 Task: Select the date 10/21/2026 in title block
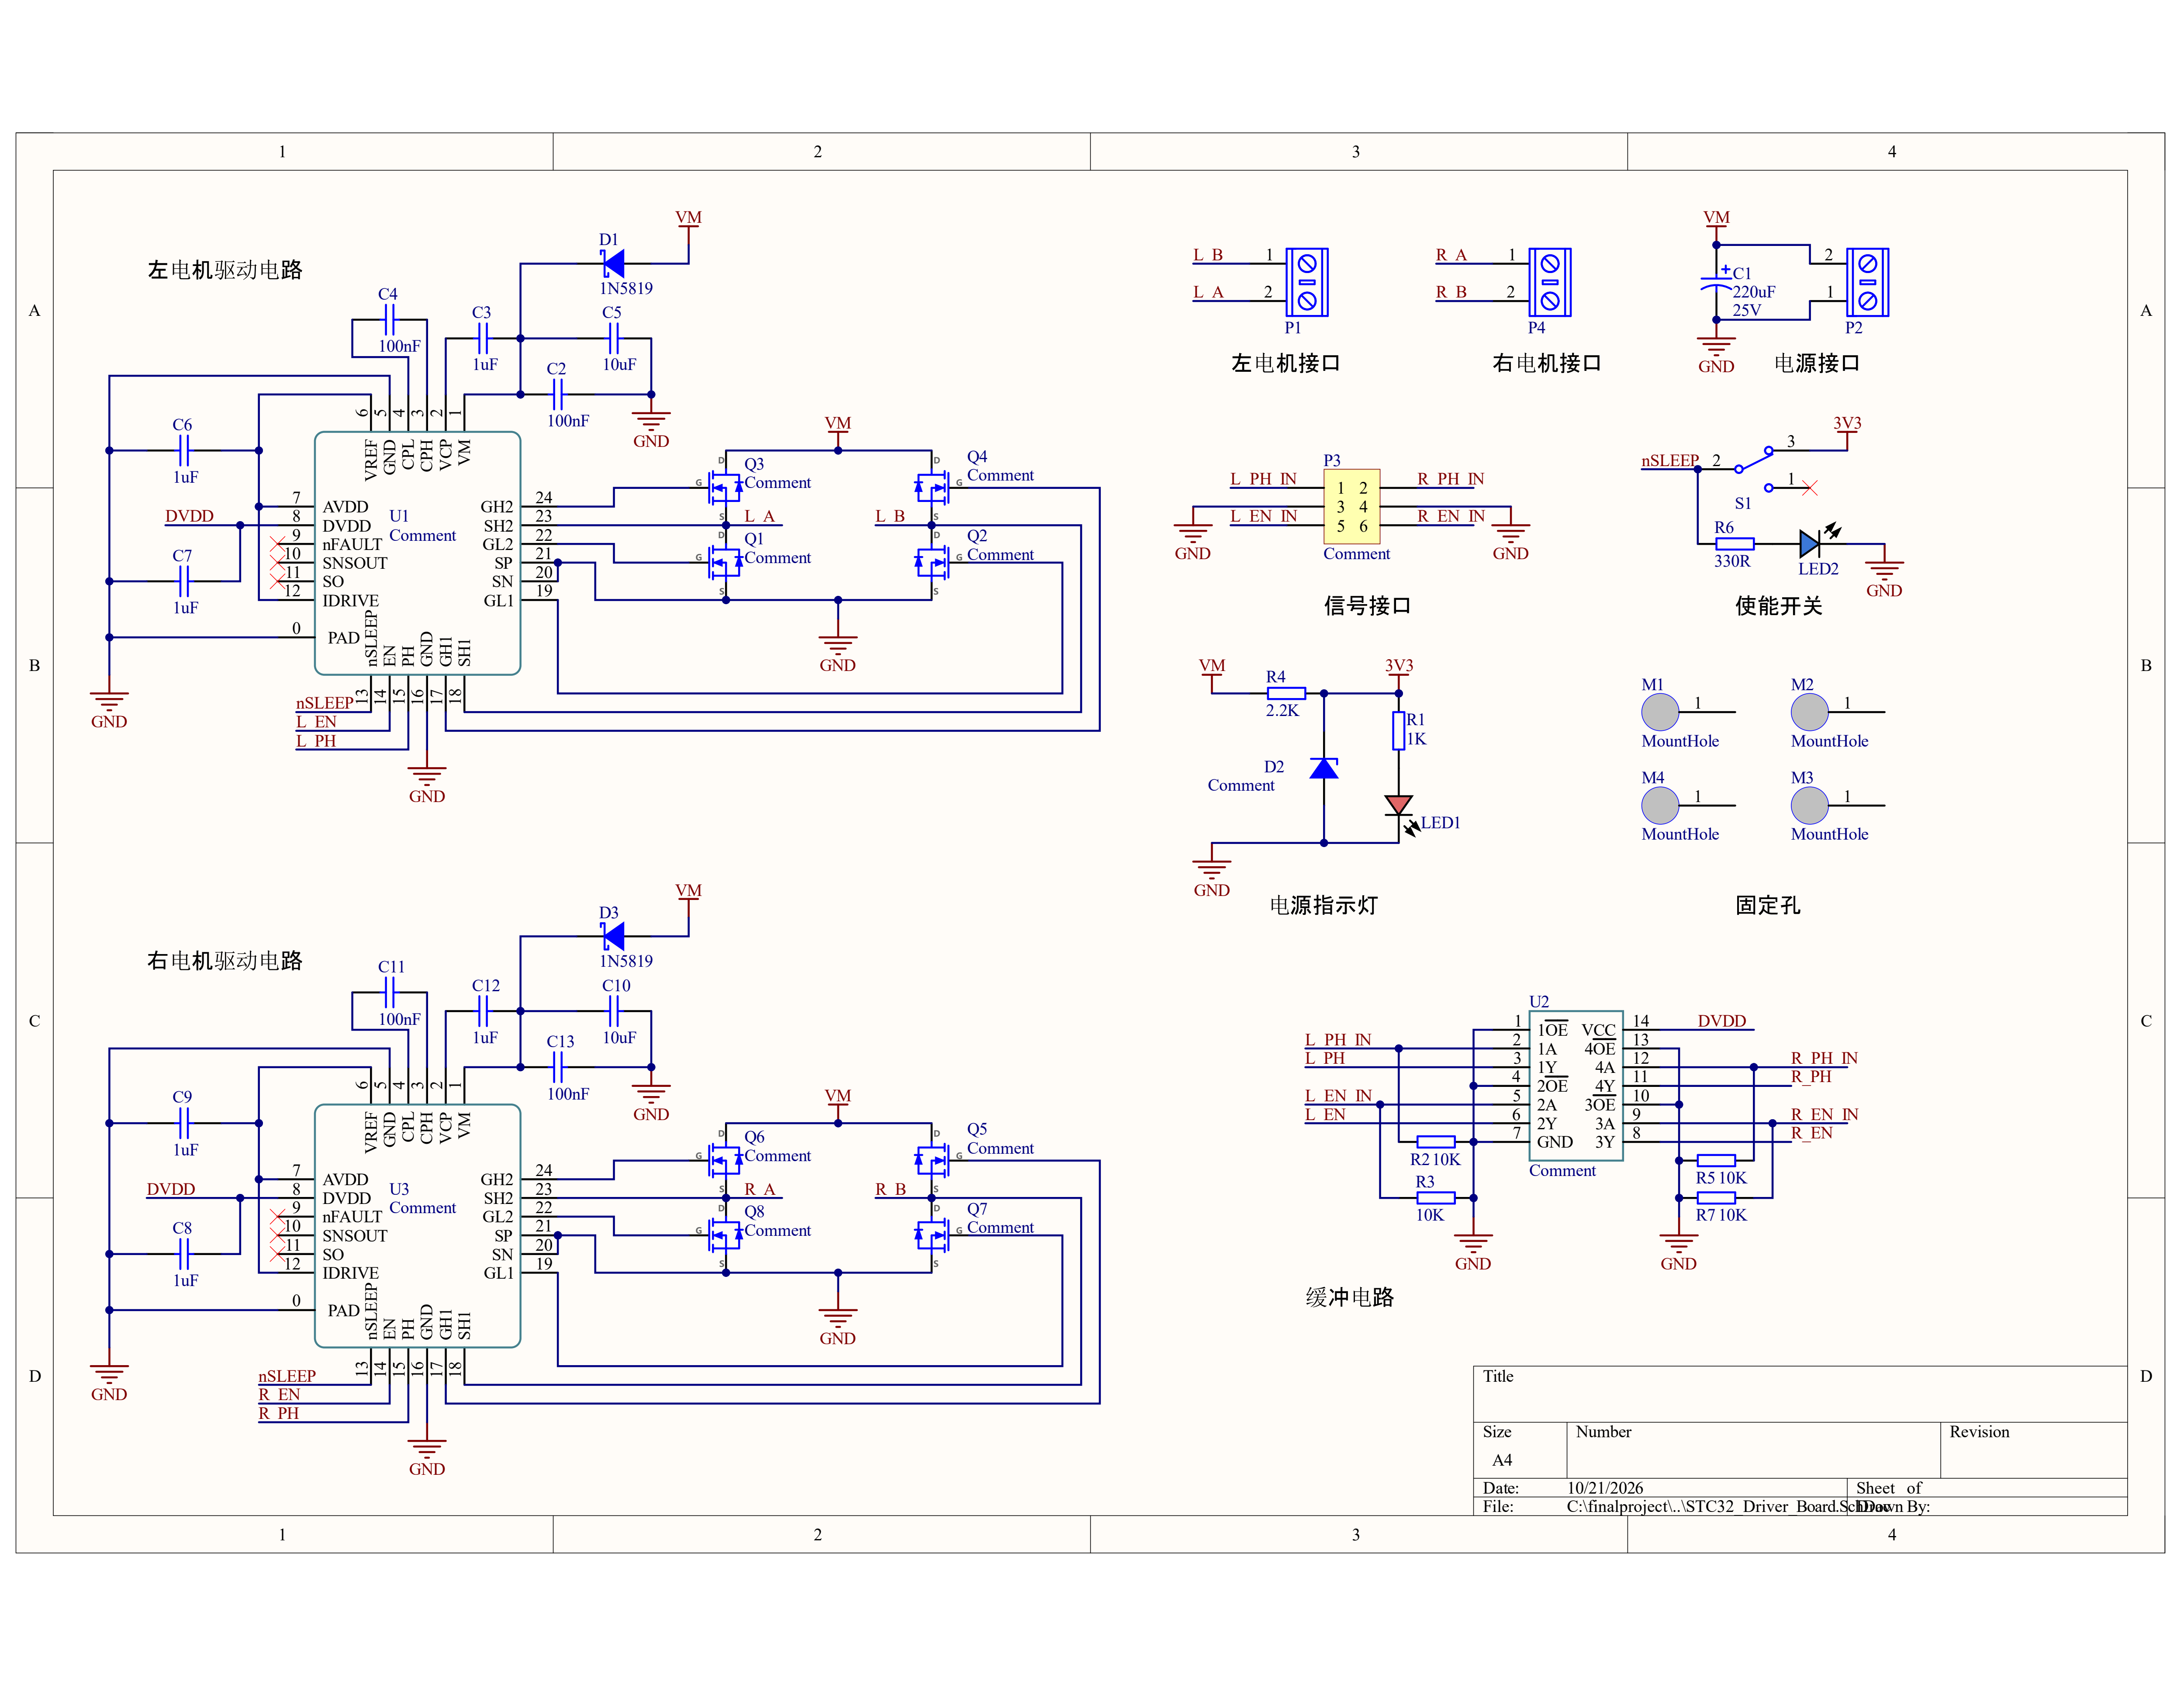(1605, 1488)
